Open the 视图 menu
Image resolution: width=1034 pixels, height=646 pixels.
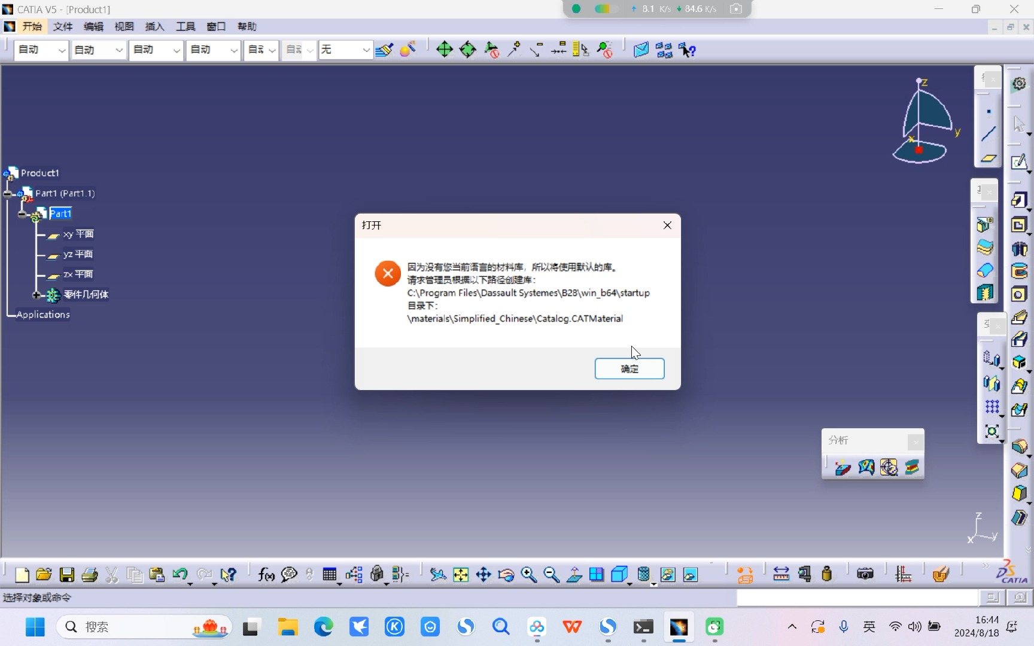pyautogui.click(x=124, y=26)
